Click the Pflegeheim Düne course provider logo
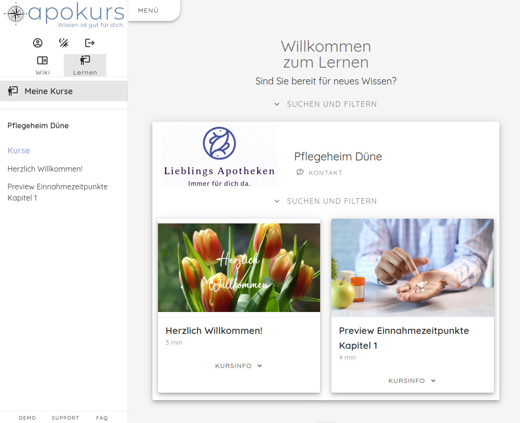Viewport: 520px width, 423px height. [219, 156]
